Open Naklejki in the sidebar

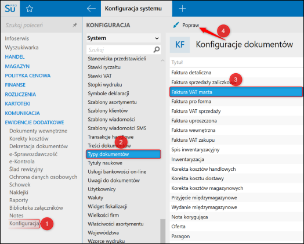click(19, 192)
